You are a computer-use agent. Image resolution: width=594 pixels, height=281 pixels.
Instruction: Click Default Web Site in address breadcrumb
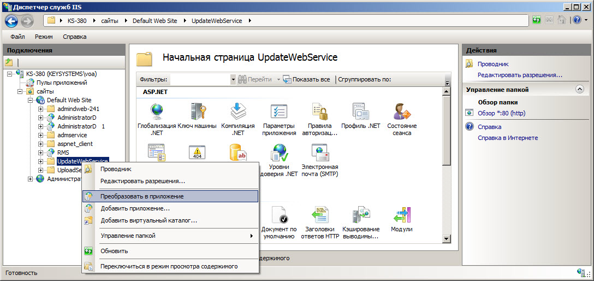click(155, 21)
